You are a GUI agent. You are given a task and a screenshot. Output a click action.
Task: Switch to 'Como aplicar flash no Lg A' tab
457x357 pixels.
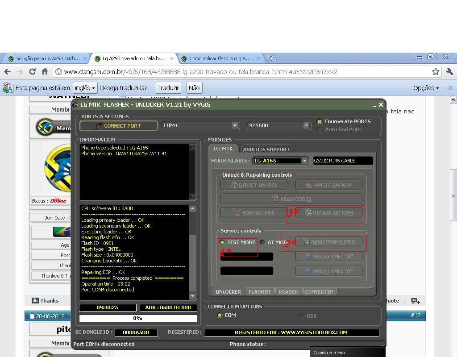coord(220,58)
